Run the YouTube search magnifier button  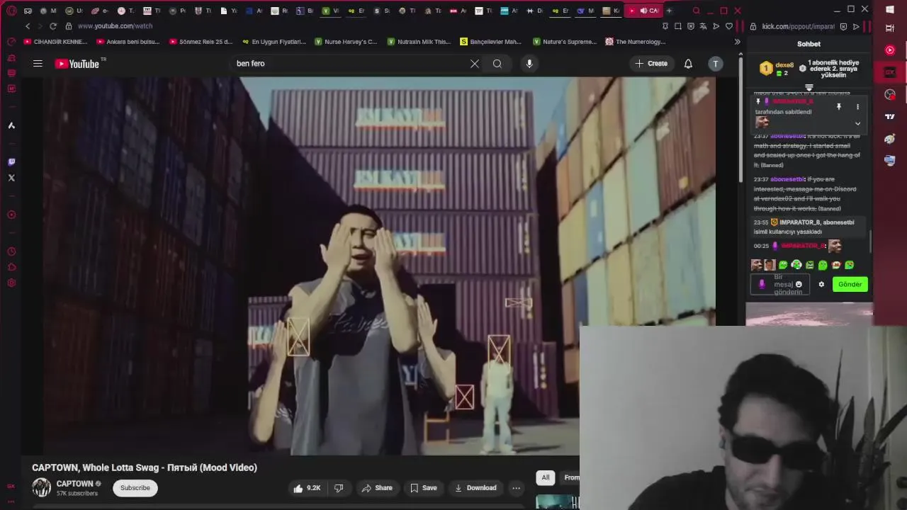(x=497, y=64)
